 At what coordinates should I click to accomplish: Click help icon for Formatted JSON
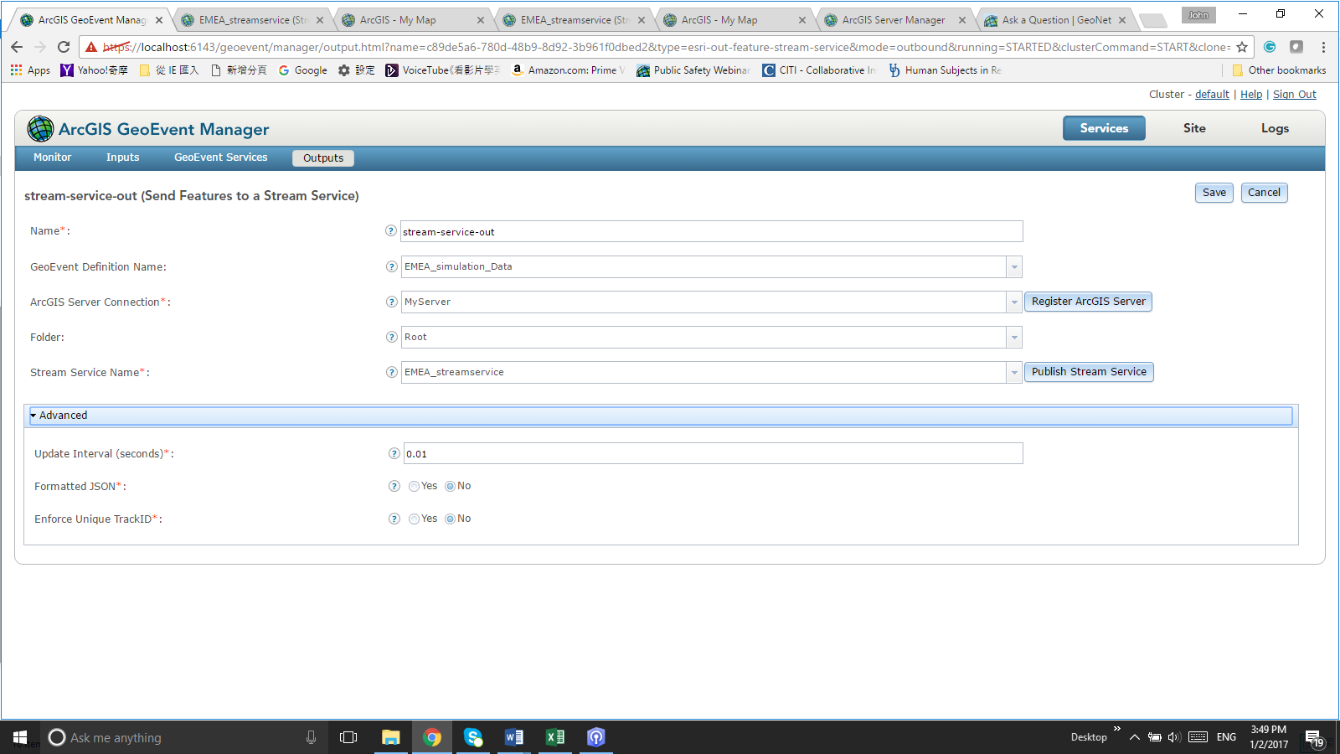[394, 486]
